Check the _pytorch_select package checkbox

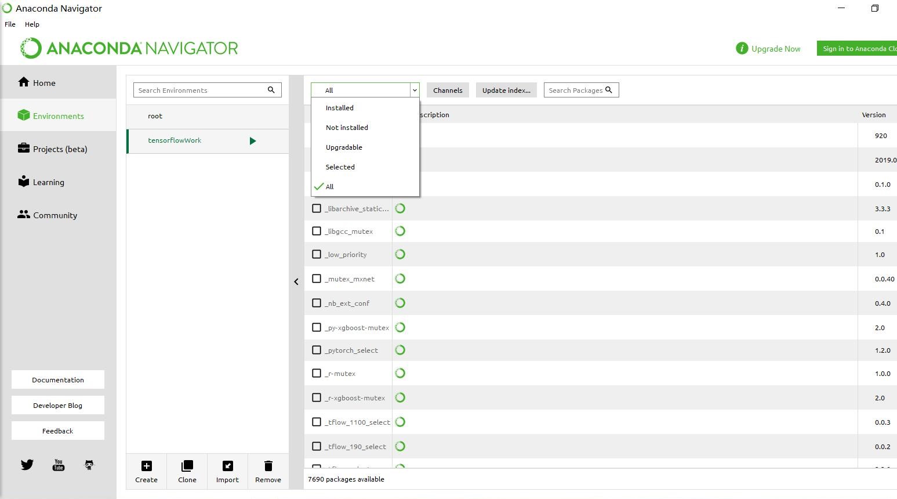317,350
